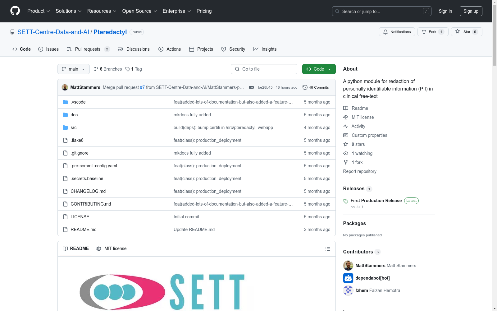Click the search magnifier icon in header

(337, 11)
